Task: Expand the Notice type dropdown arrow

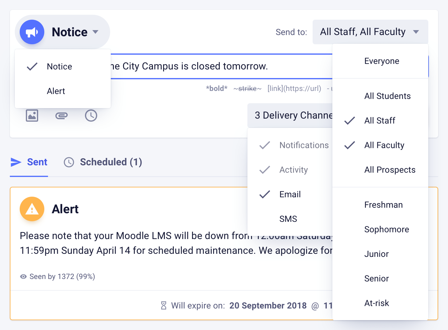Action: [x=95, y=32]
